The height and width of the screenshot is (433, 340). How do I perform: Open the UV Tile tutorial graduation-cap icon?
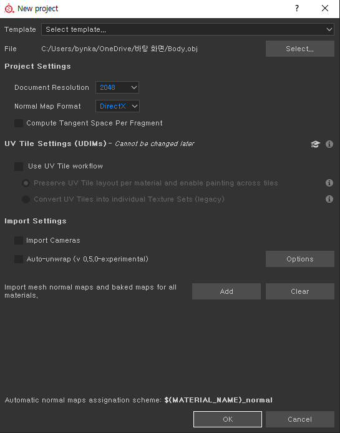tap(315, 144)
